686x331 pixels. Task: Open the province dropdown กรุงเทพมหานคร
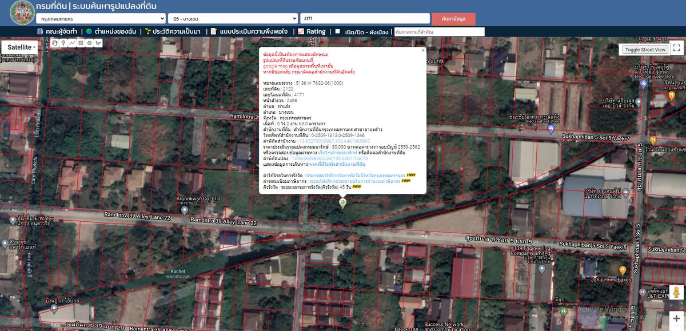pyautogui.click(x=100, y=18)
